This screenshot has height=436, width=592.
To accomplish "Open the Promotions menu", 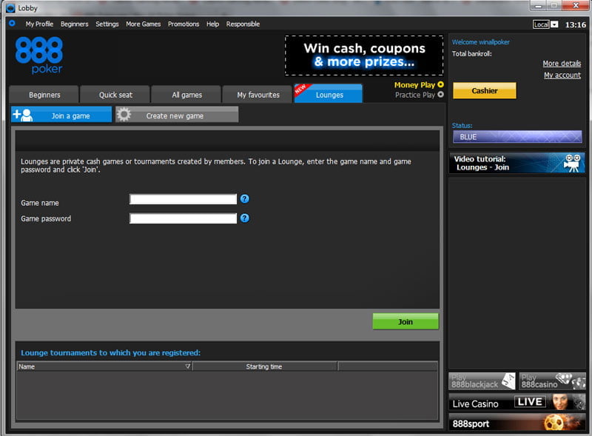I will coord(184,24).
